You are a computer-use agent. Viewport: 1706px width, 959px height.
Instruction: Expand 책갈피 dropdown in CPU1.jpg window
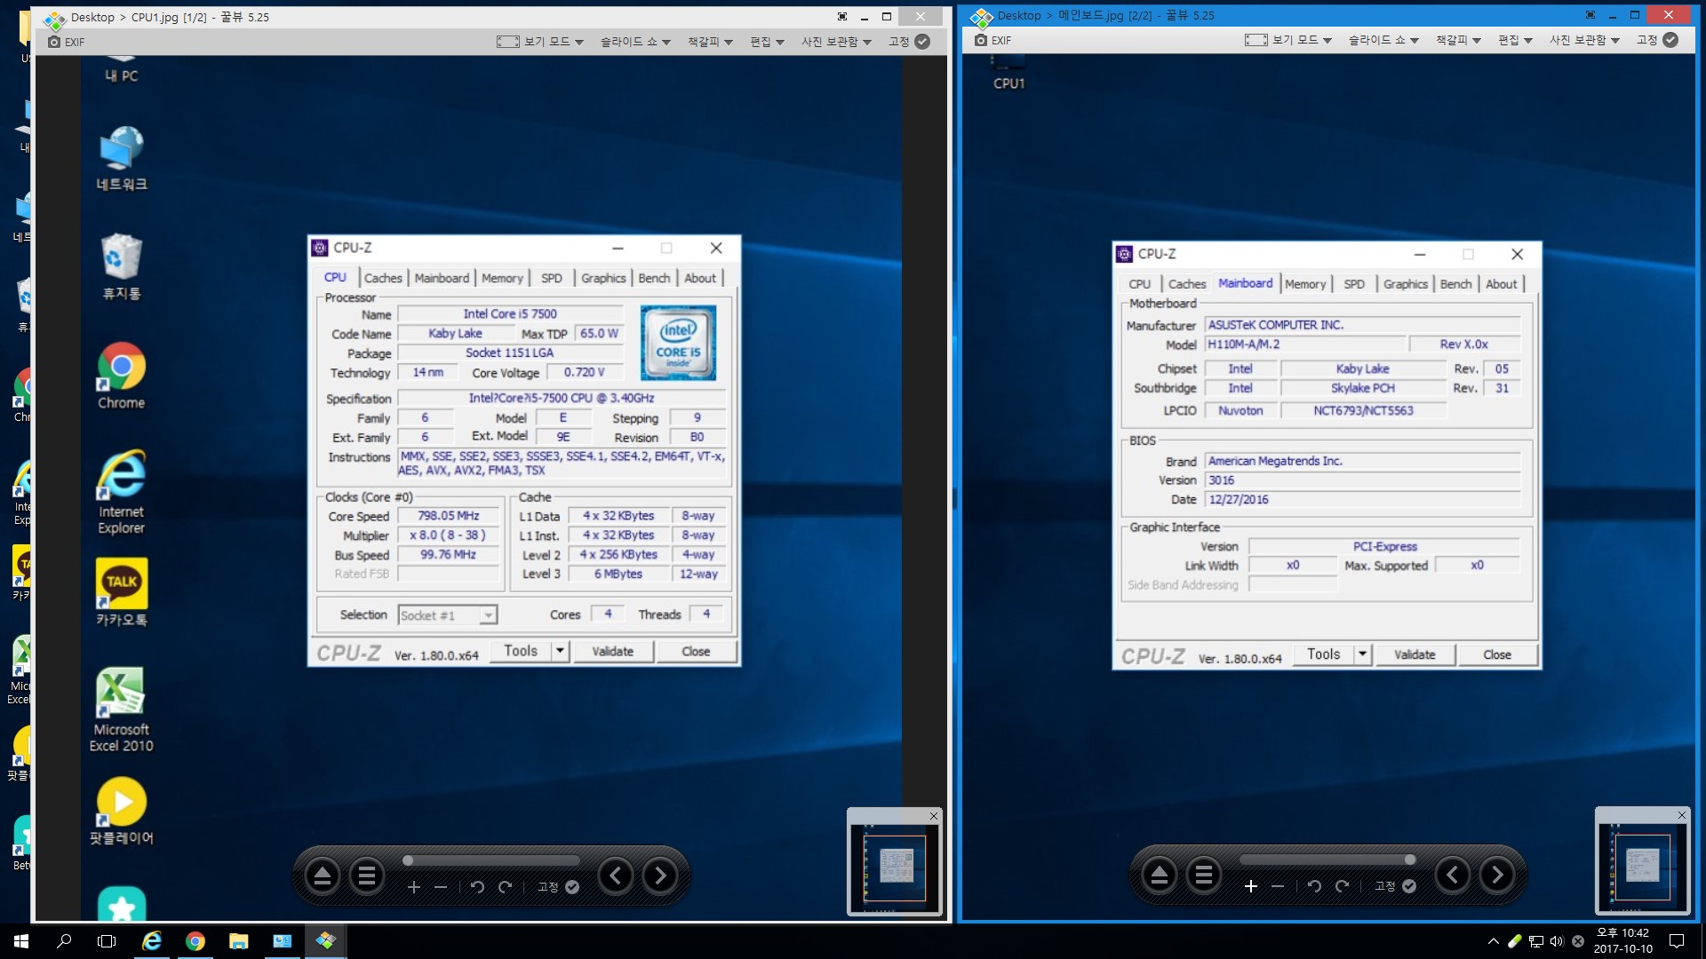click(710, 42)
